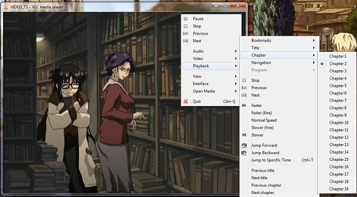Open the Title submenu
The height and width of the screenshot is (197, 357).
[278, 48]
